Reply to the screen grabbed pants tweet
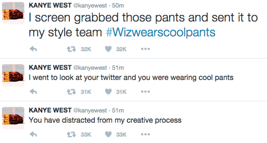The width and height of the screenshot is (267, 143). (33, 49)
